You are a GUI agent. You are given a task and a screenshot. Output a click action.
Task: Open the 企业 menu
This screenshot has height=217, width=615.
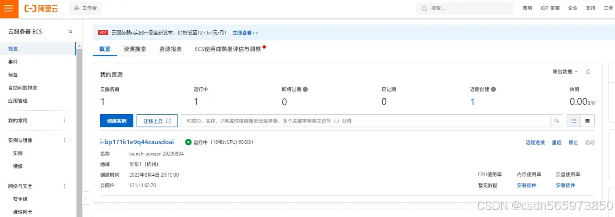tap(572, 8)
